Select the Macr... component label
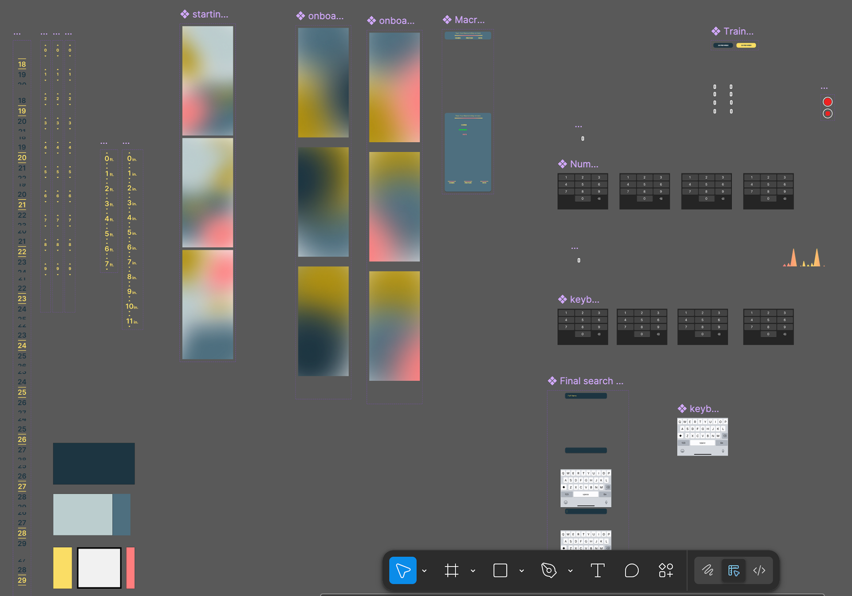The image size is (852, 596). coord(469,20)
